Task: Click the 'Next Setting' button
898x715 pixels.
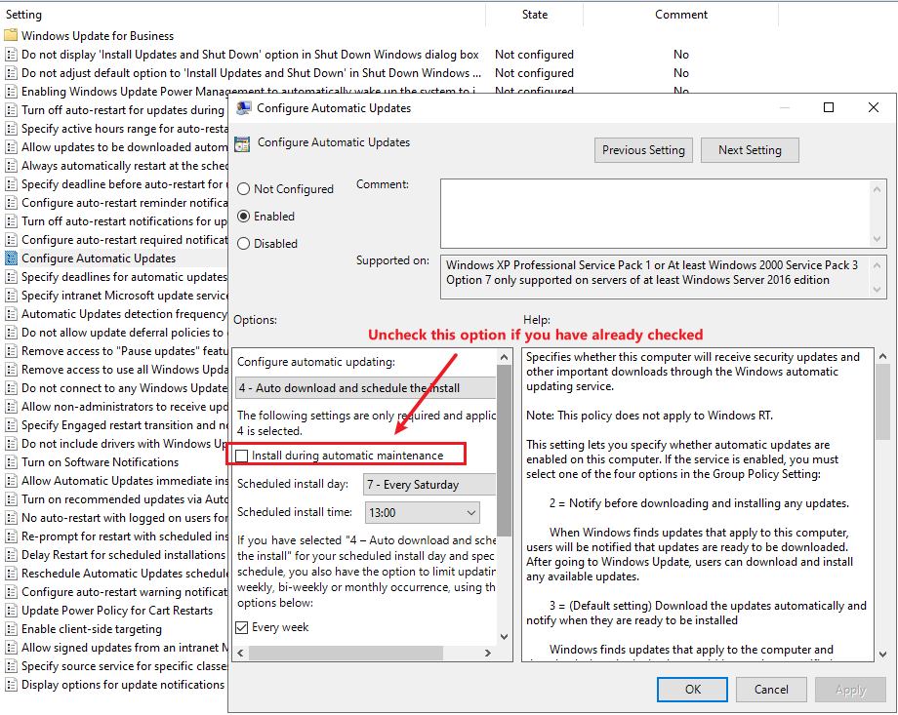Action: click(x=750, y=150)
